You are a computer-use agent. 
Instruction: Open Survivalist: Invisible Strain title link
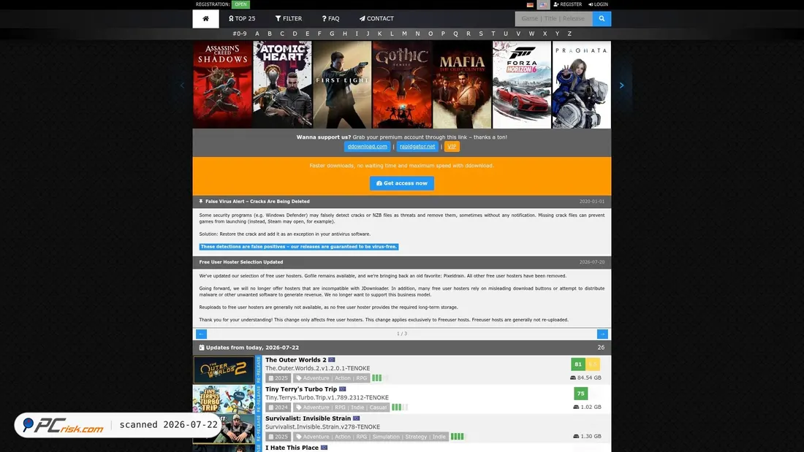pos(308,418)
